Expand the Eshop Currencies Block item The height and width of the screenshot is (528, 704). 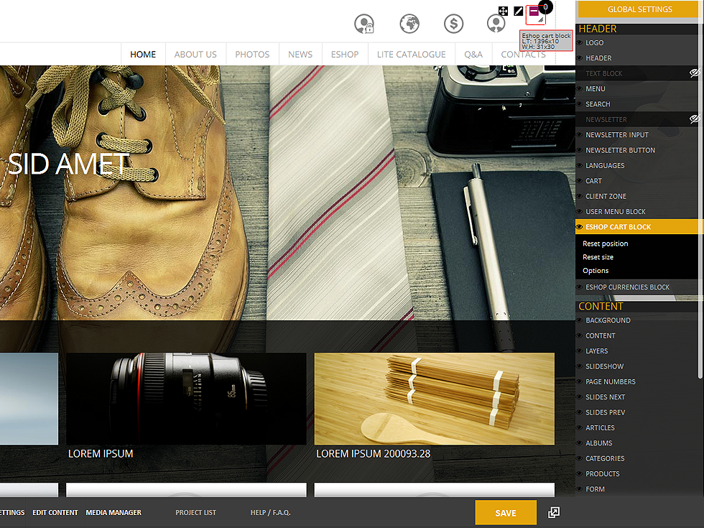(x=627, y=287)
